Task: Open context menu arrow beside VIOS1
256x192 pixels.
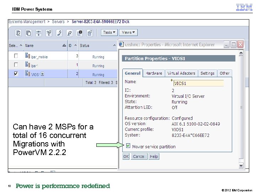Action: [x=42, y=74]
